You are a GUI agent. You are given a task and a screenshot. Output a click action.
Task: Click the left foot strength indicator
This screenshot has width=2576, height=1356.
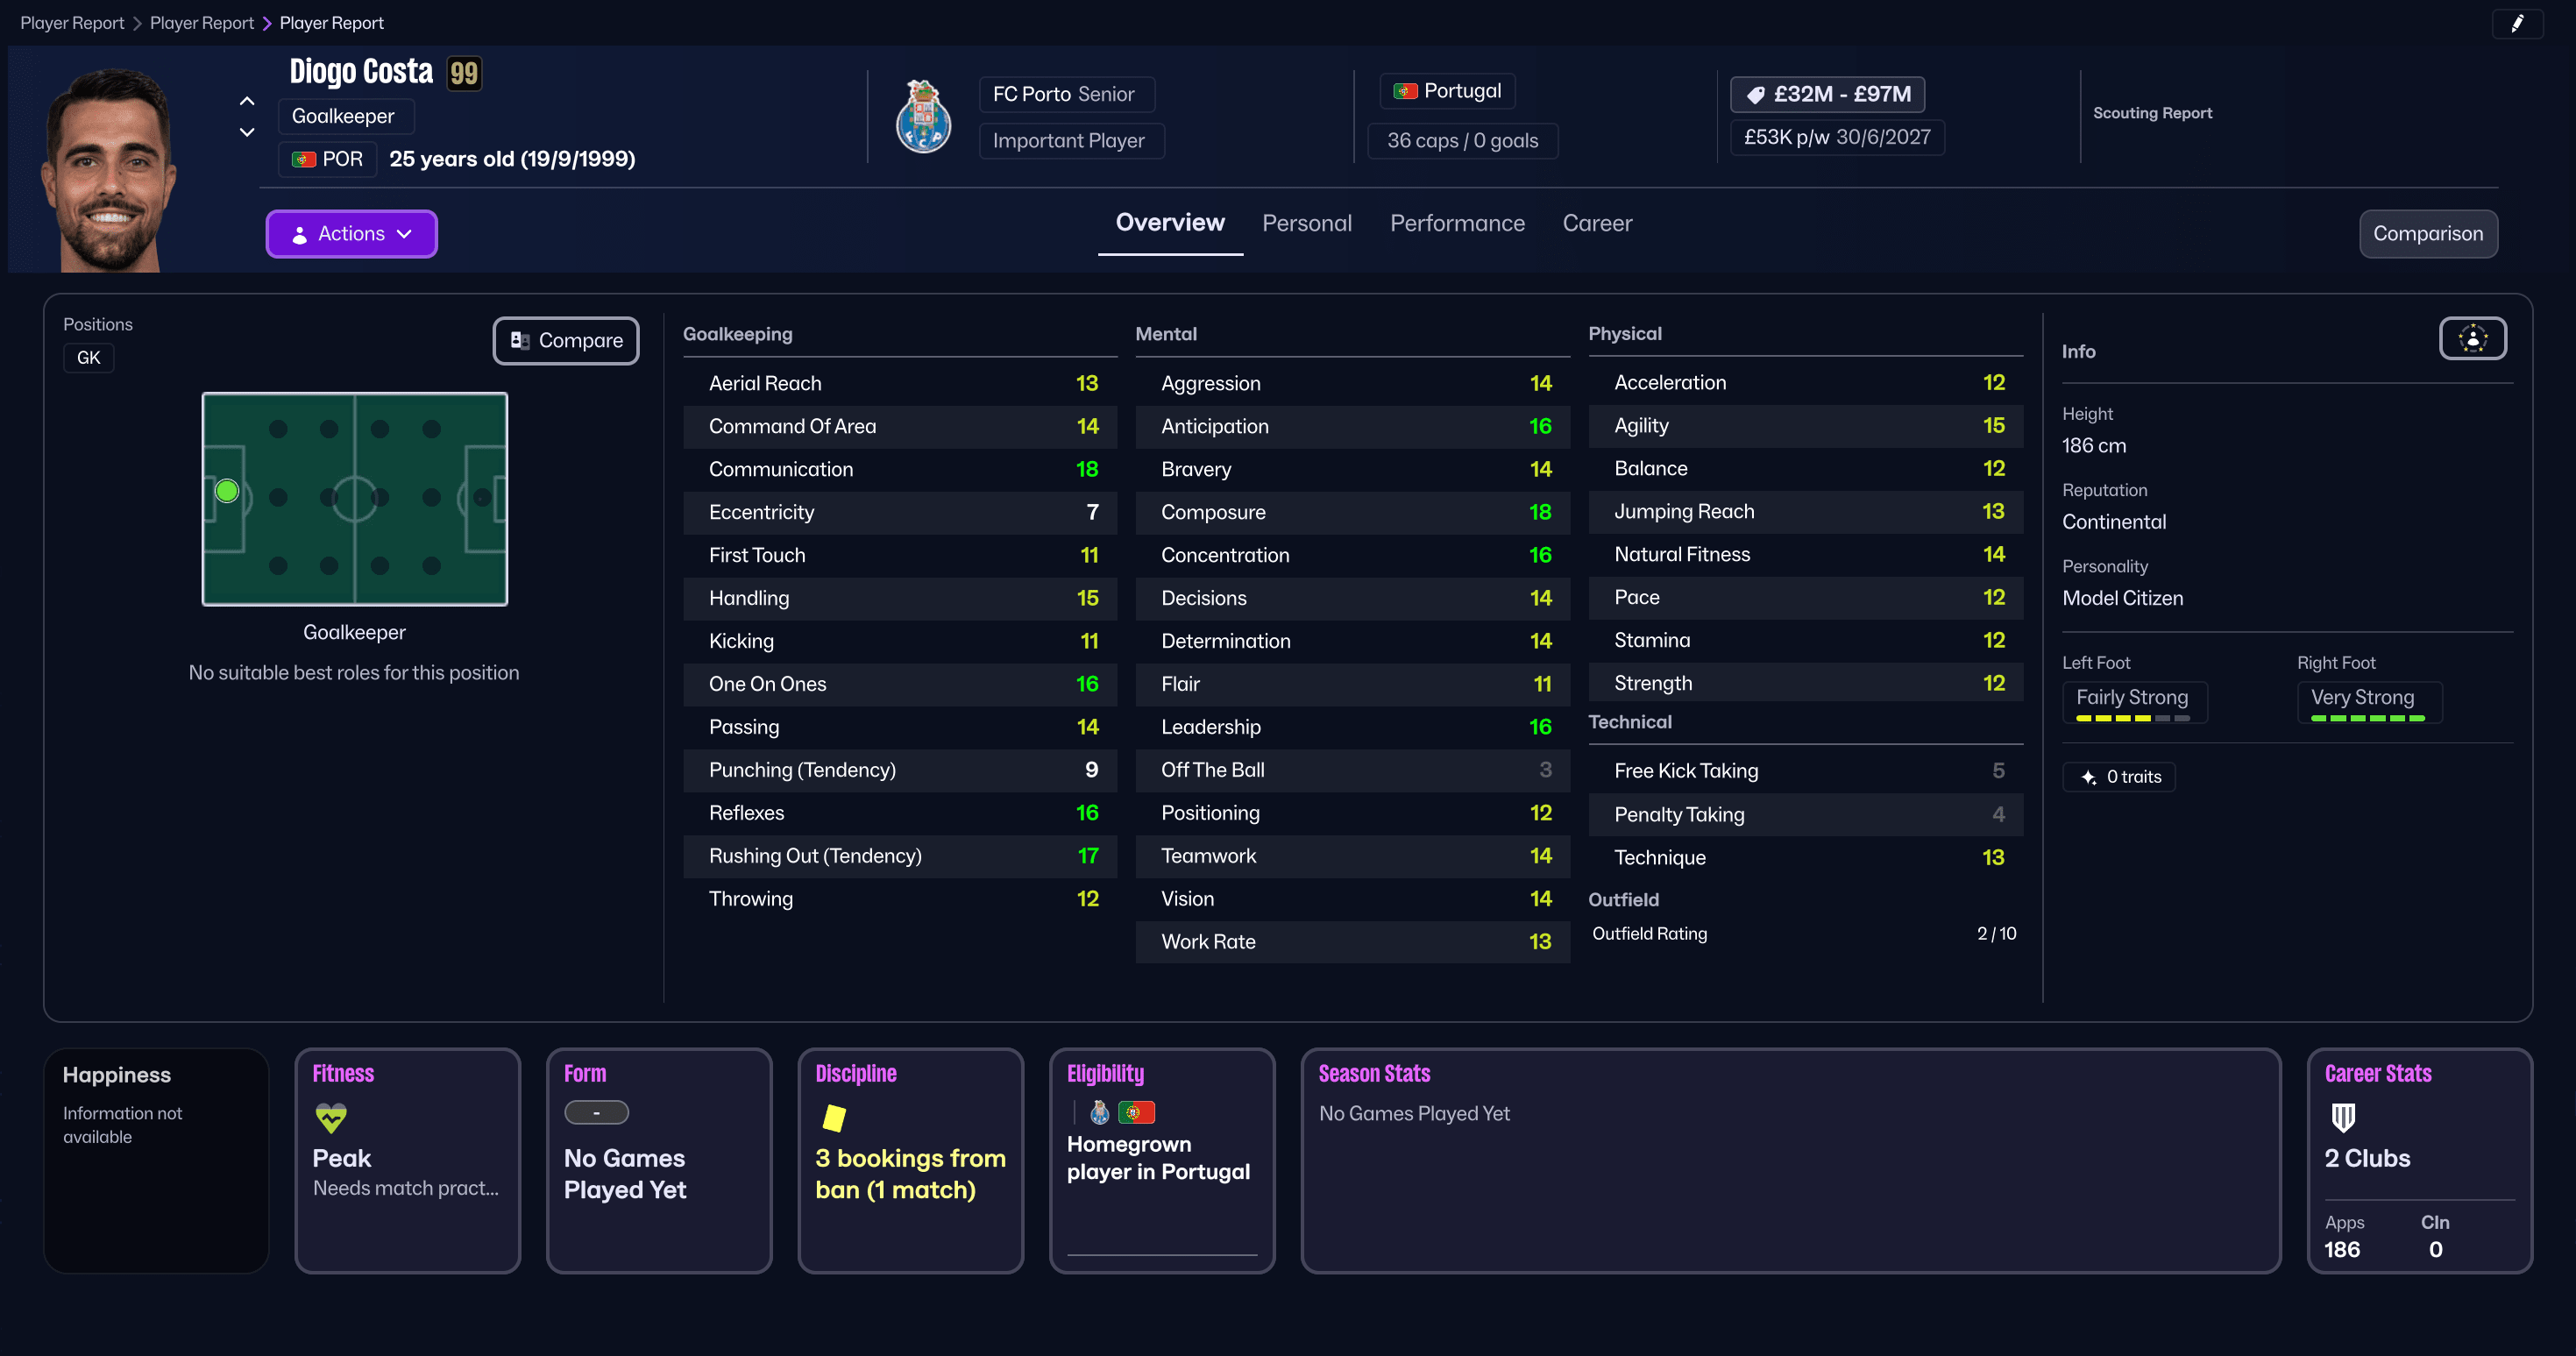coord(2134,702)
